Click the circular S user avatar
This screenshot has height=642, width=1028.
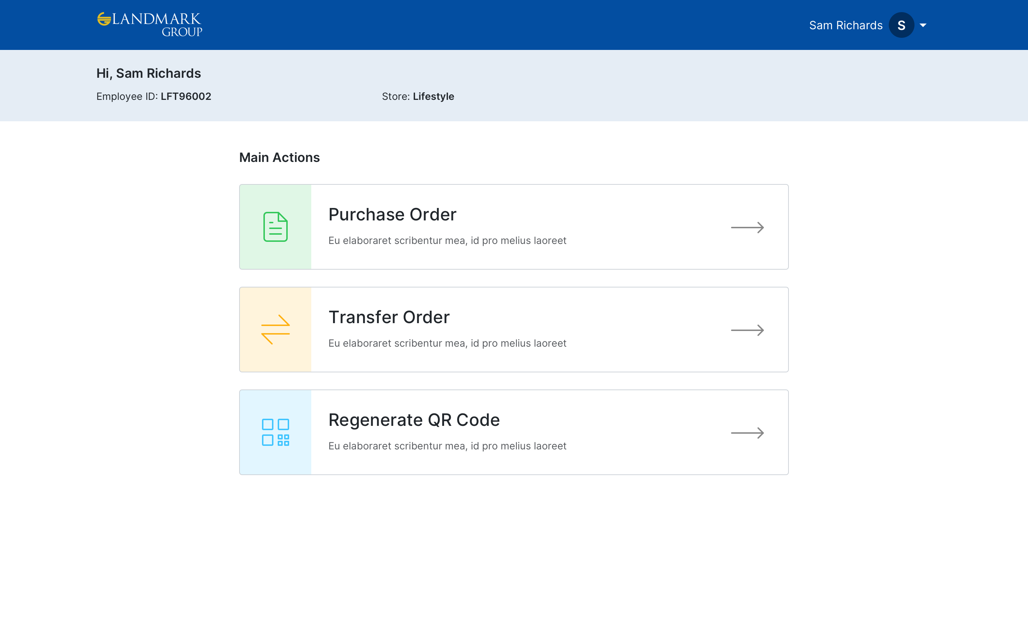click(x=901, y=25)
